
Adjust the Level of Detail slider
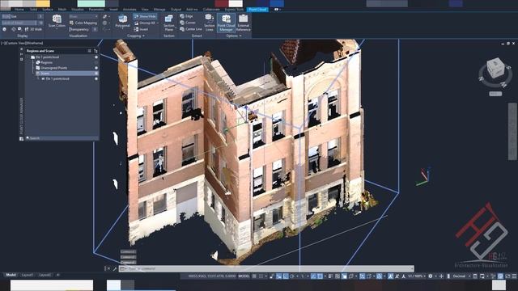(x=22, y=23)
